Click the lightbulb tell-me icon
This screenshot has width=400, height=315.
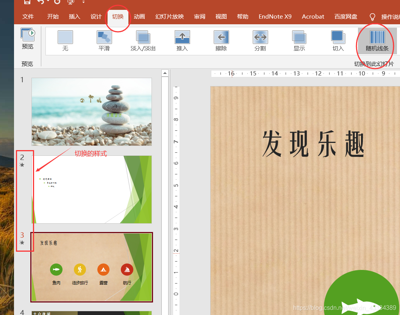tap(372, 17)
